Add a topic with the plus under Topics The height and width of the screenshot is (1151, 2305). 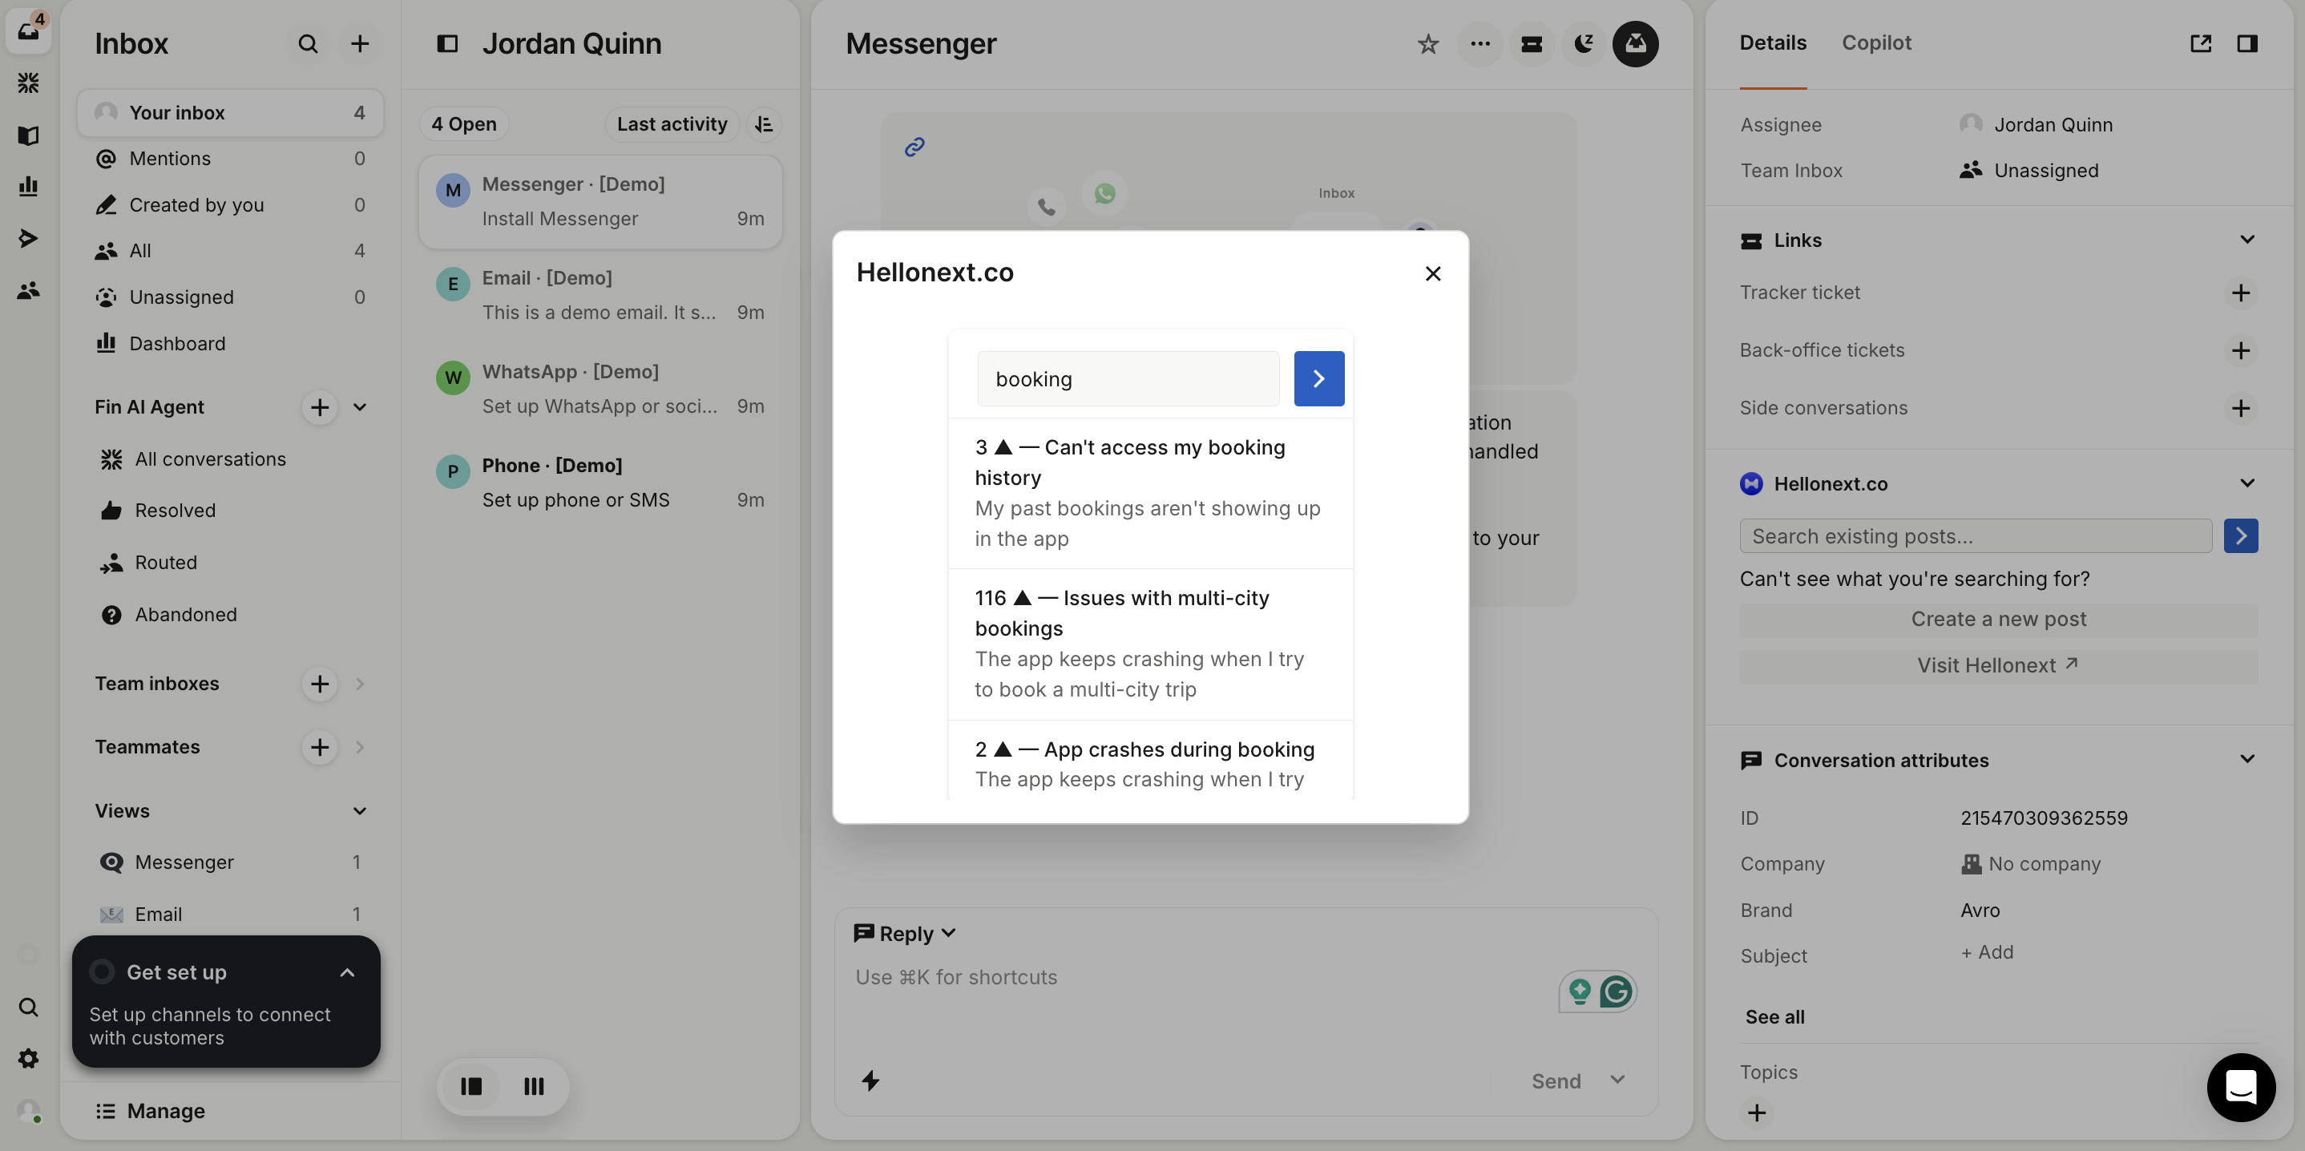1758,1113
